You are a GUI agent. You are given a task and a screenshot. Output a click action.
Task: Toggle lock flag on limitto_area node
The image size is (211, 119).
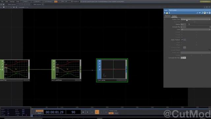pyautogui.click(x=100, y=67)
